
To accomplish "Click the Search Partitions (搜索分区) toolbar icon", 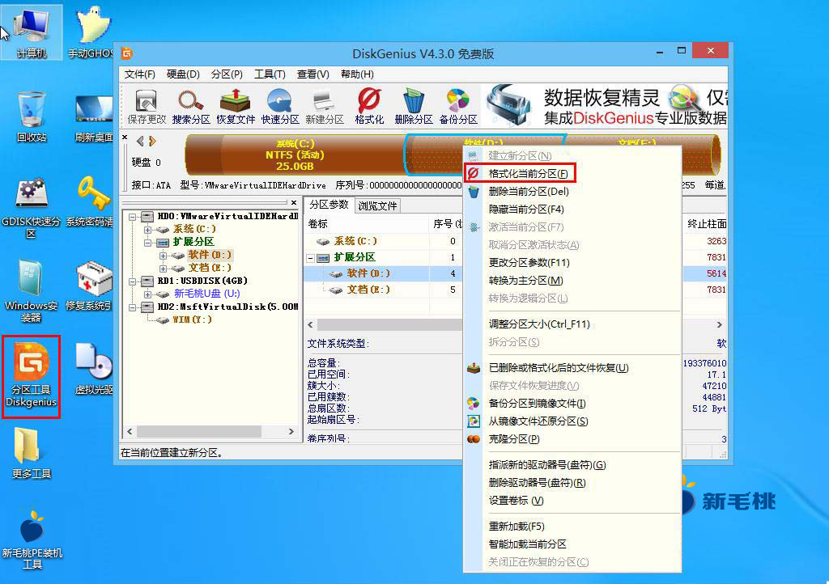I will tap(191, 108).
